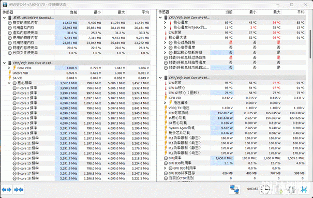Expand the 电压偏移 row

pos(165,103)
